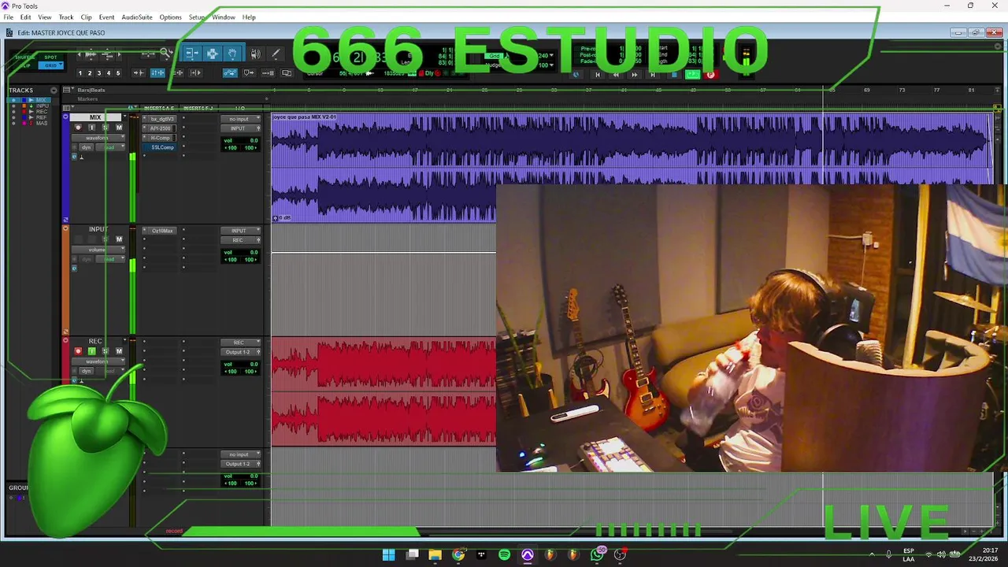This screenshot has height=567, width=1008.
Task: Click the green Play transport button
Action: coord(693,75)
